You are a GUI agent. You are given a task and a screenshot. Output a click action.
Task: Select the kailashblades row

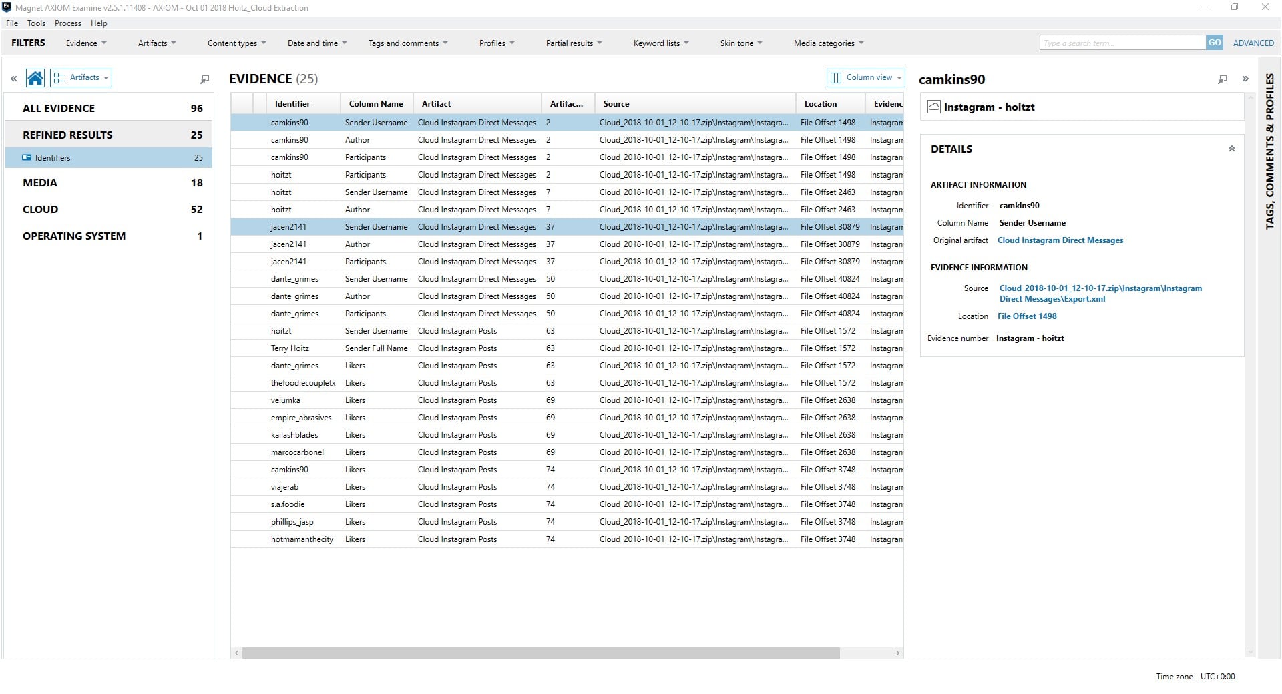click(568, 435)
